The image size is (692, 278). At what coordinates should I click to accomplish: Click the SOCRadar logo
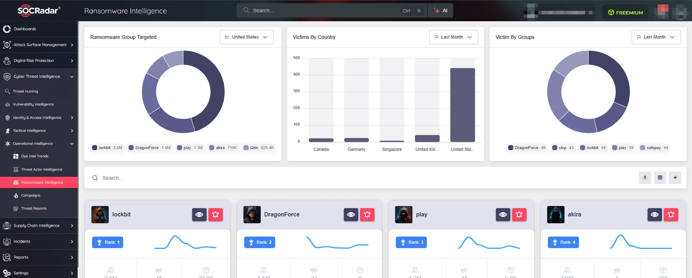point(39,10)
